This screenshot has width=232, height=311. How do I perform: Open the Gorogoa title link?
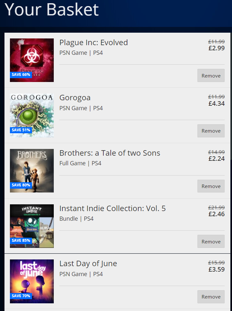point(75,98)
